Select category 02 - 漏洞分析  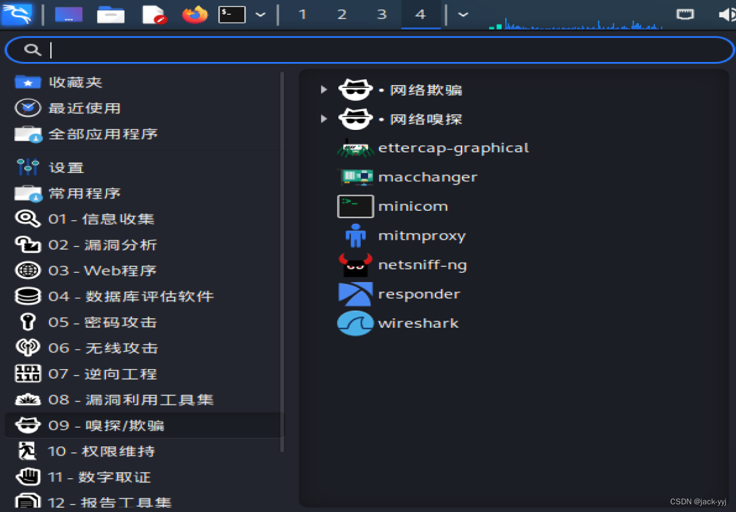coord(142,244)
